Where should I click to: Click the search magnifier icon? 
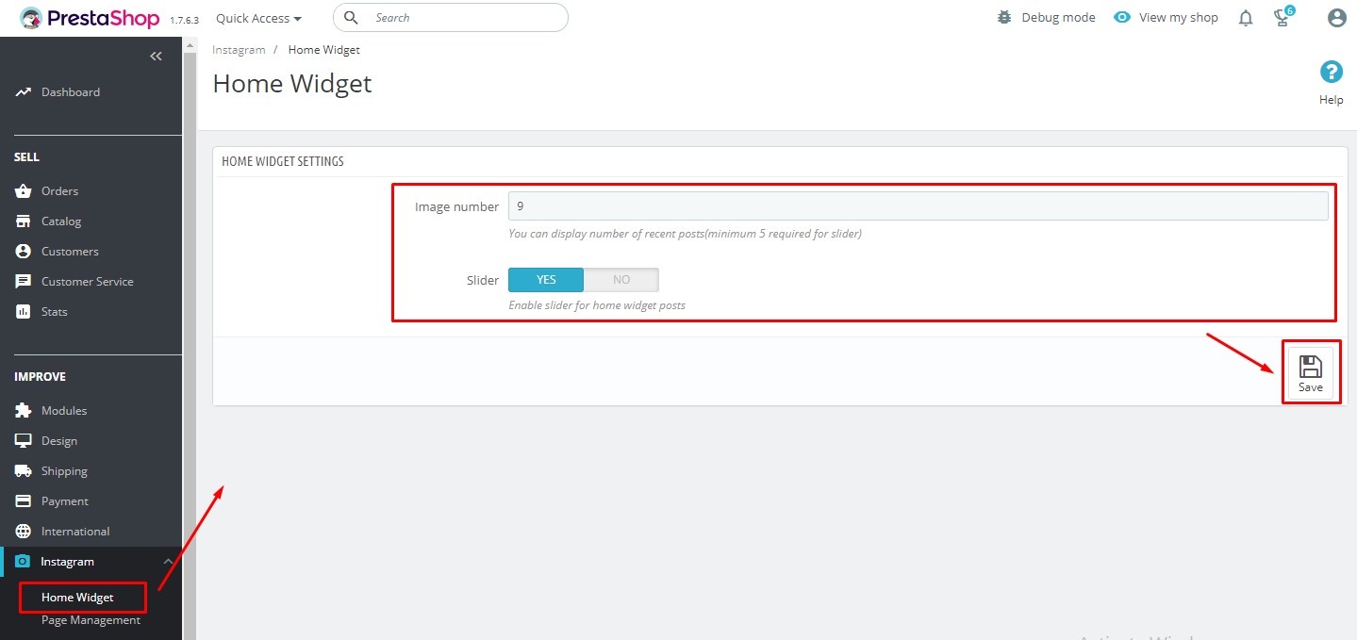351,18
